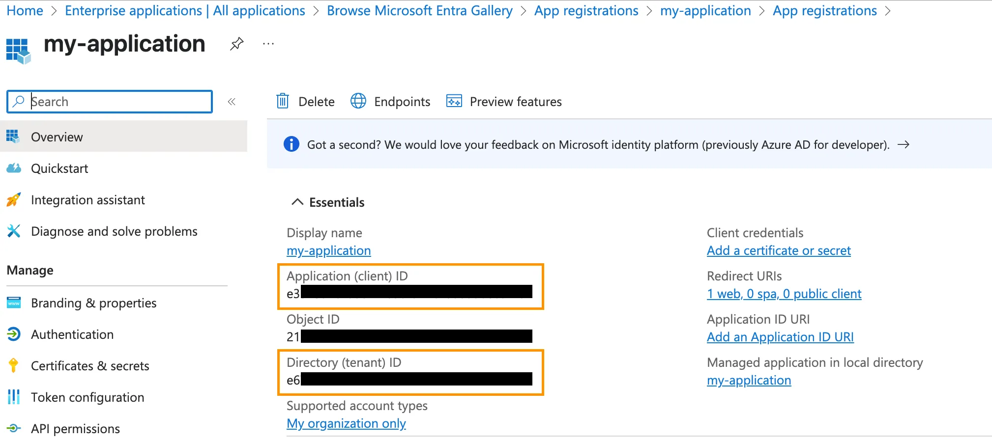Click the Delete trash icon

click(x=283, y=101)
